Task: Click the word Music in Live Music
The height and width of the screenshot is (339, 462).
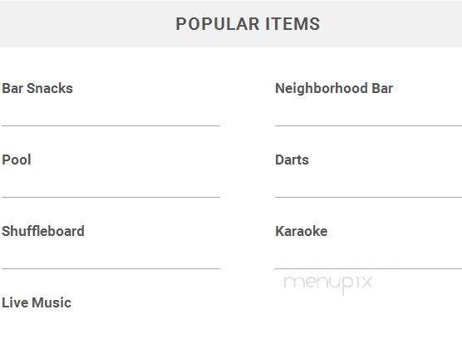Action: [52, 302]
